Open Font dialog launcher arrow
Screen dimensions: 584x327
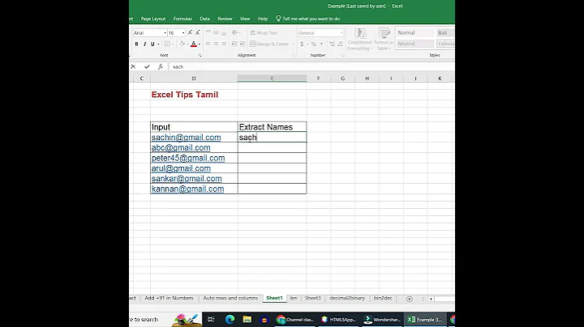coord(200,55)
